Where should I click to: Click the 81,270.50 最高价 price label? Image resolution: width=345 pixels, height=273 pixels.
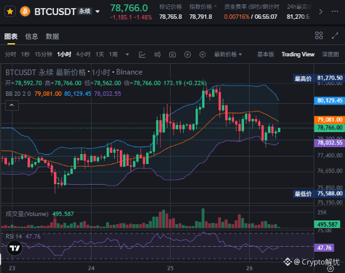[x=318, y=78]
